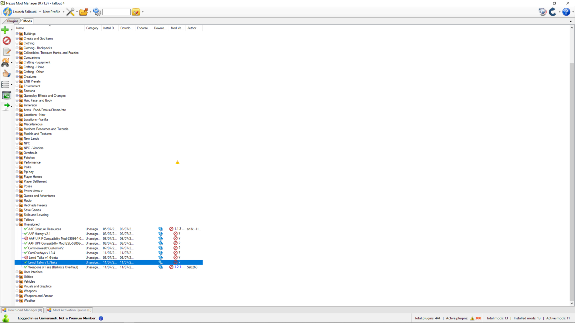Click the info icon beside Premium Member
Screen dimensions: 575x323
click(x=101, y=318)
